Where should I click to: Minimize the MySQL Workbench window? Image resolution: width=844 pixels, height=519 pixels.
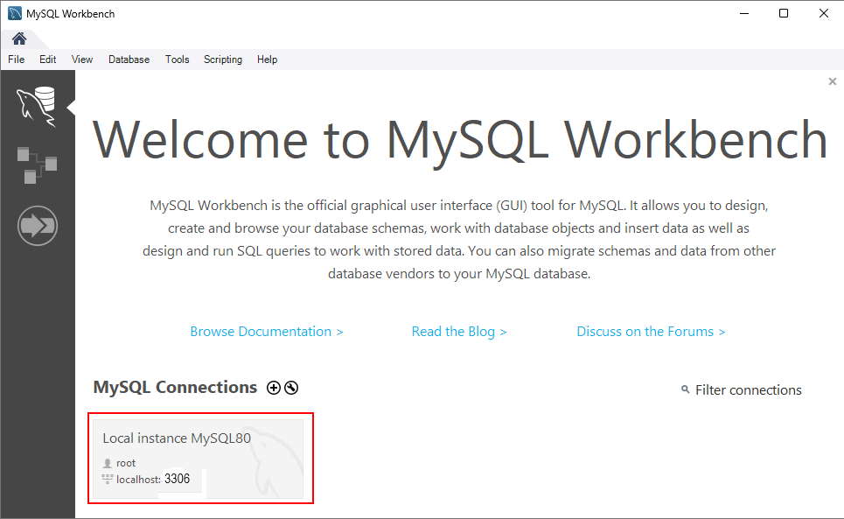click(744, 13)
